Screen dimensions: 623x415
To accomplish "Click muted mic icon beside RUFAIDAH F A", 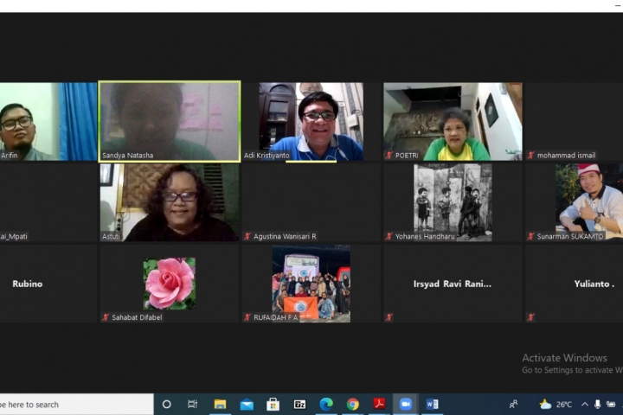I will click(247, 317).
